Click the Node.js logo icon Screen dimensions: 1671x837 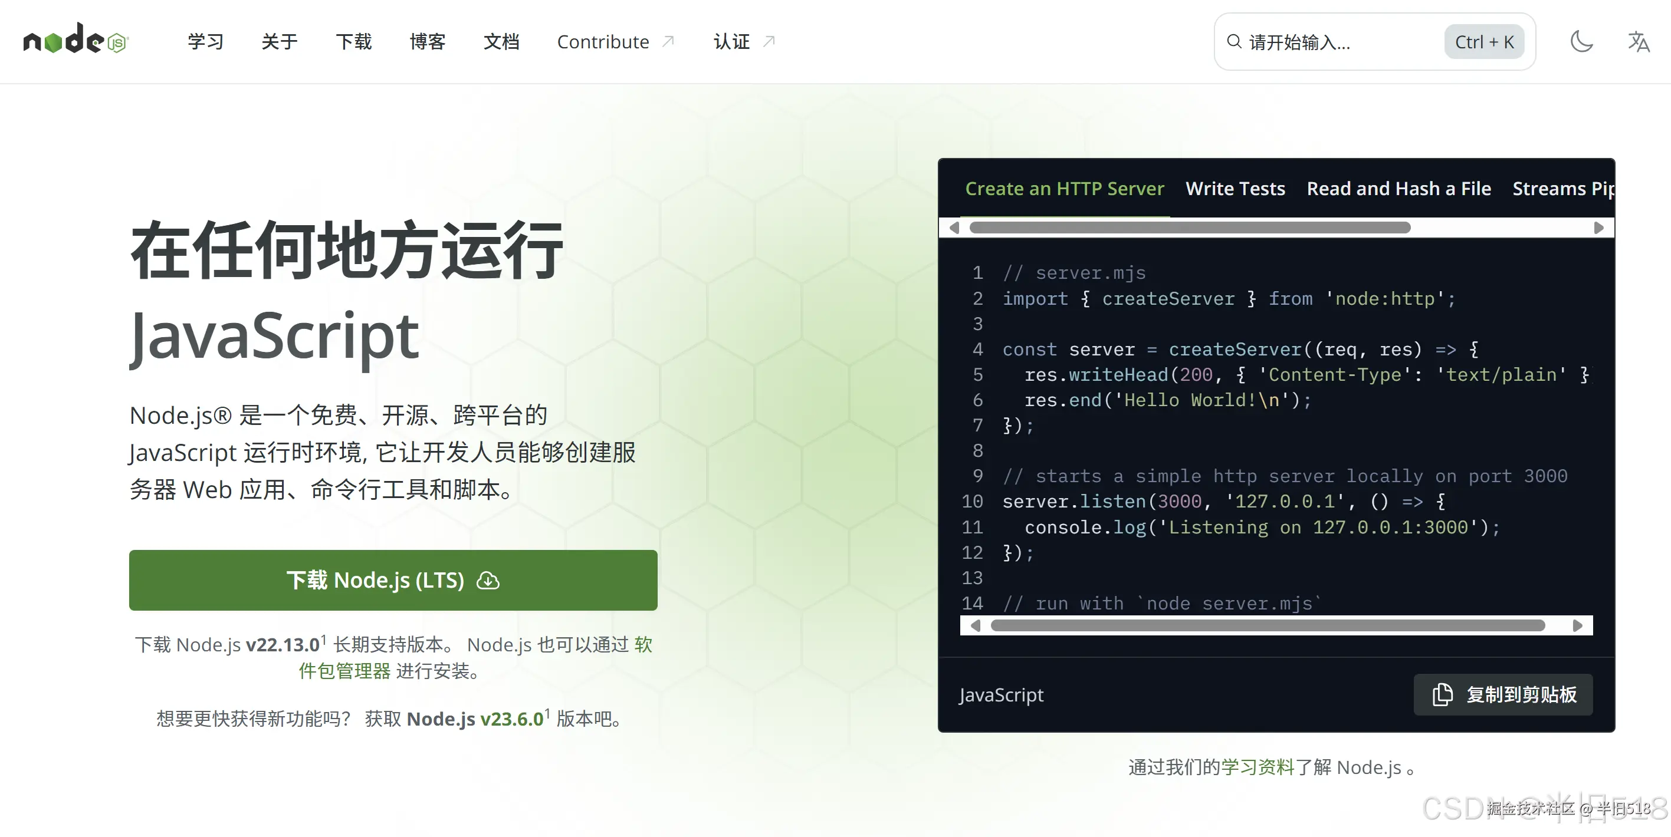click(x=76, y=40)
